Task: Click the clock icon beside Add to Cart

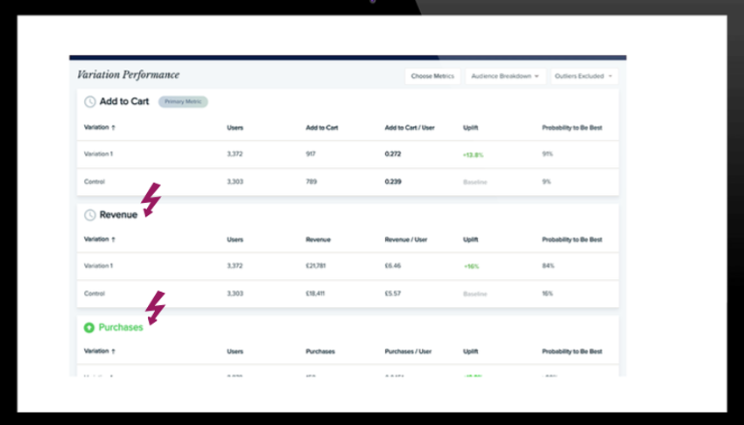Action: tap(89, 101)
